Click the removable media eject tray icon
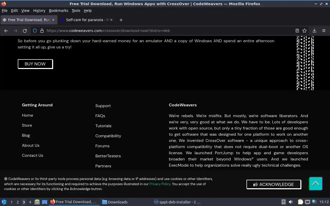The width and height of the screenshot is (330, 206). point(283,202)
